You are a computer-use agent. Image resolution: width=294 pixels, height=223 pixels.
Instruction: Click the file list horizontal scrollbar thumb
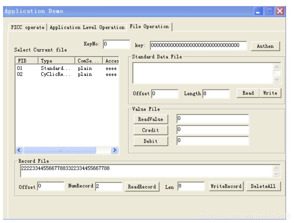point(59,150)
